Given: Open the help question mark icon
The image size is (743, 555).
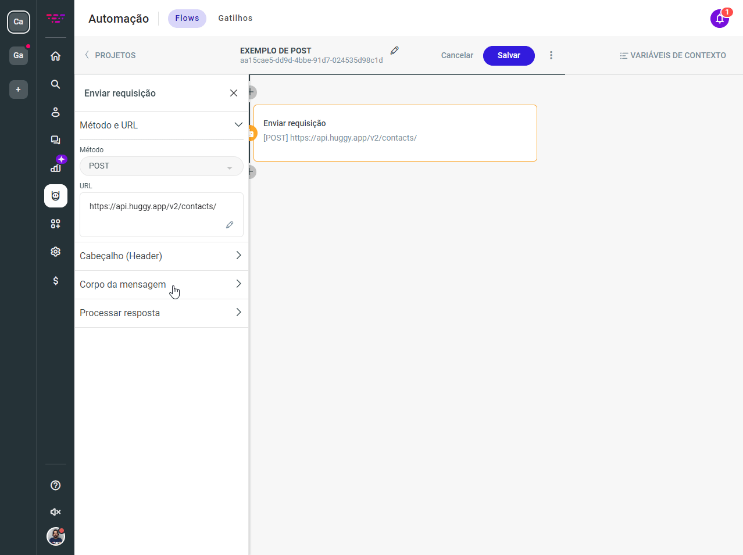Looking at the screenshot, I should tap(55, 485).
